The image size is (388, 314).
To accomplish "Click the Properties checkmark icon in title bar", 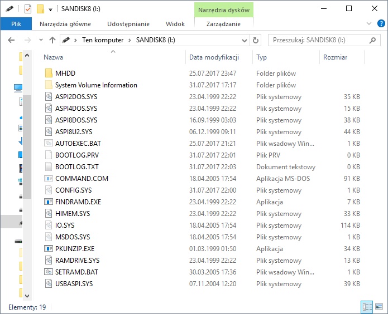I will click(28, 9).
